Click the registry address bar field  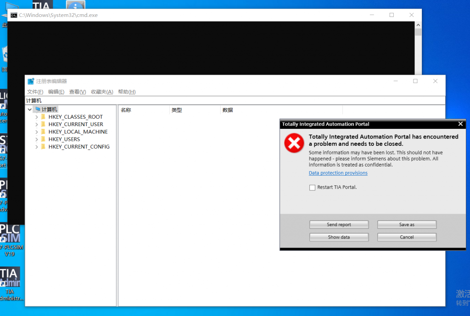235,100
